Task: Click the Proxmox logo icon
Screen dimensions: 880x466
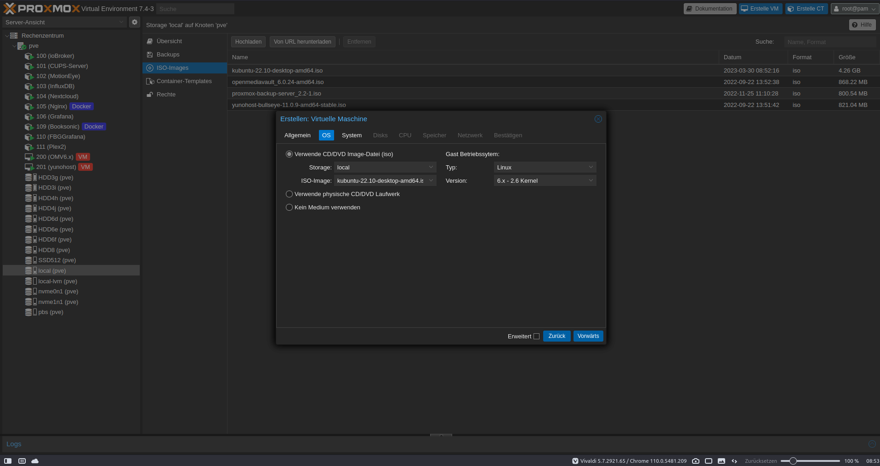Action: tap(10, 8)
